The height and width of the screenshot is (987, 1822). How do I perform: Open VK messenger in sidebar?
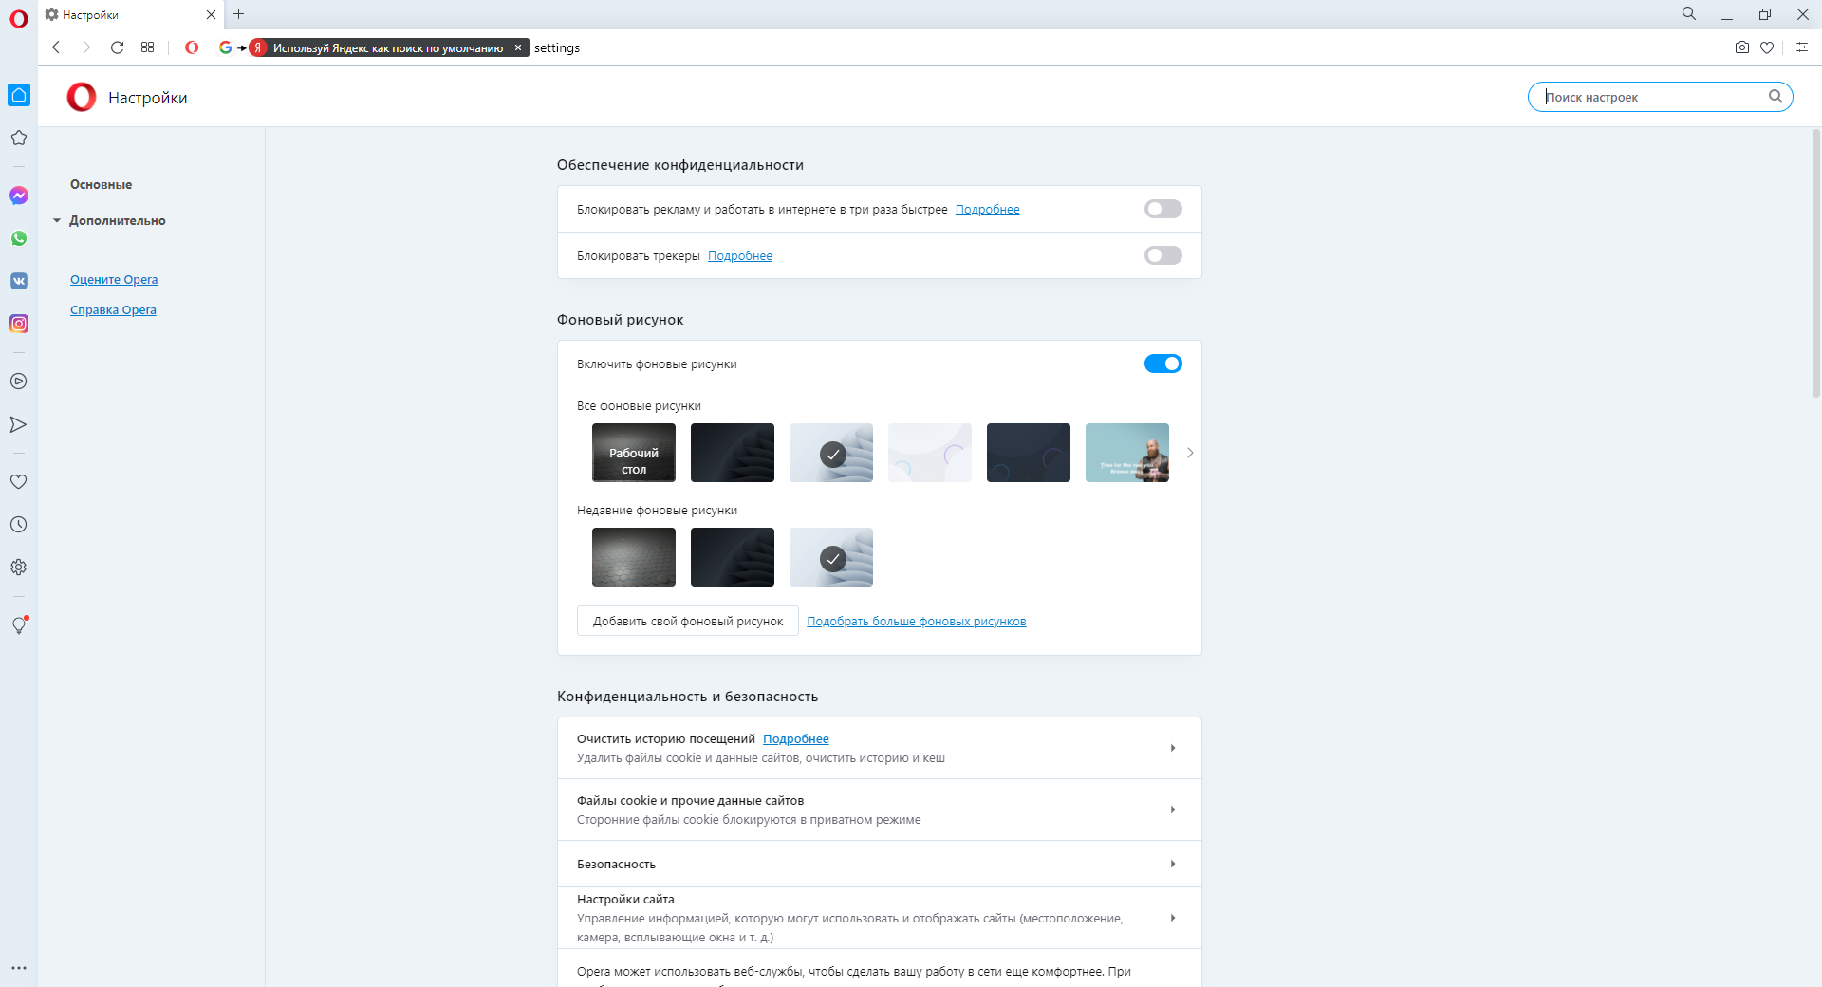pyautogui.click(x=19, y=281)
